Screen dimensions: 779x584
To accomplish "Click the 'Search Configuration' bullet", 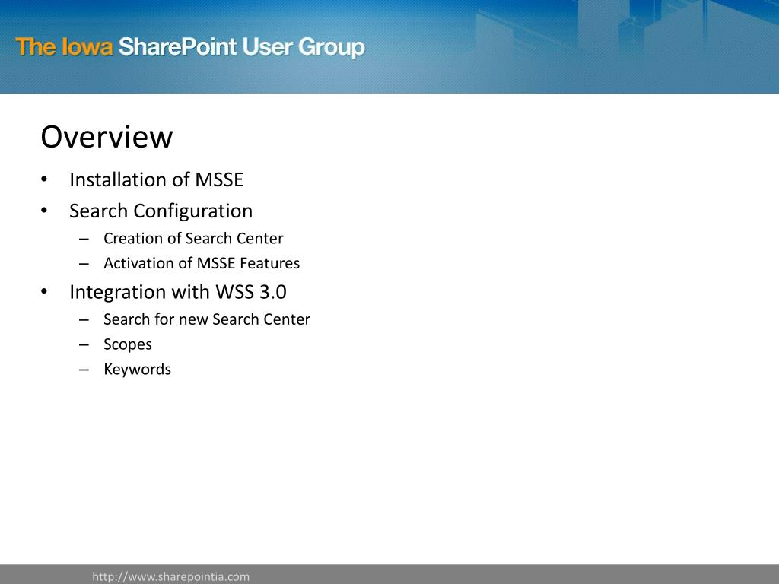I will [x=161, y=211].
